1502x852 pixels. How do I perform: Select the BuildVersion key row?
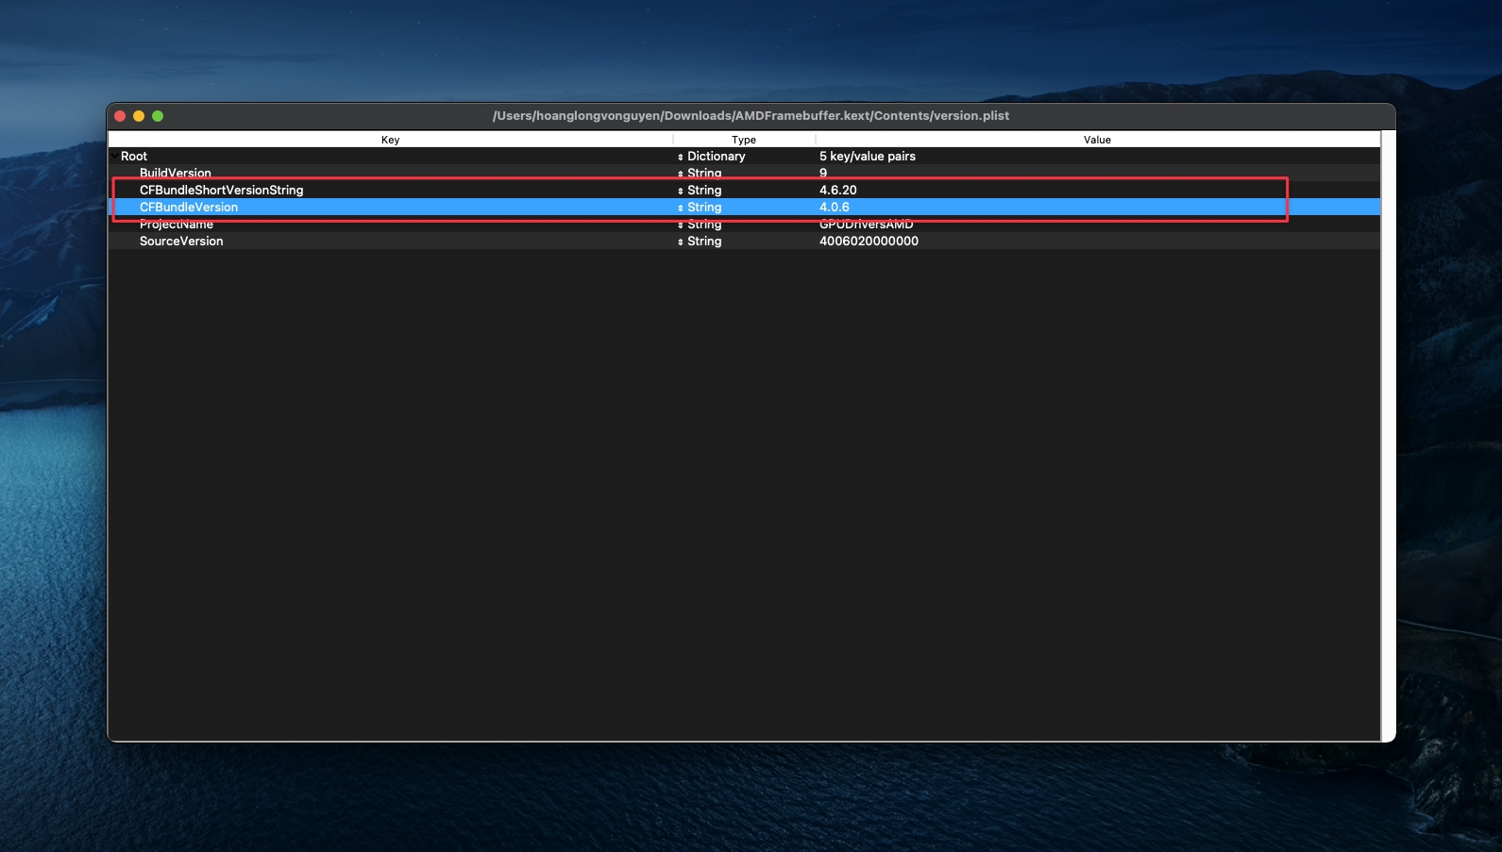click(176, 174)
